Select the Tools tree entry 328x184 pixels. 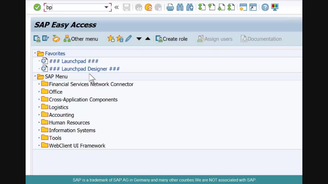coord(55,138)
